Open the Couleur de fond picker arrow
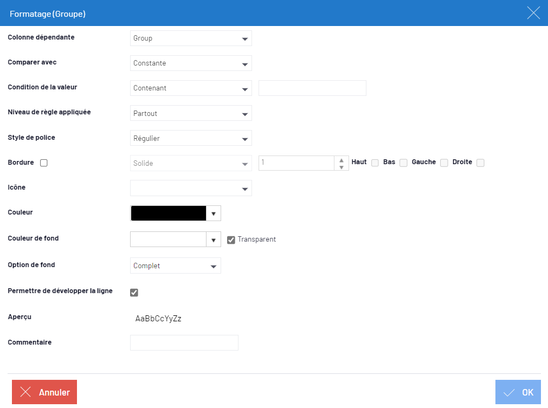The width and height of the screenshot is (548, 408). (214, 239)
